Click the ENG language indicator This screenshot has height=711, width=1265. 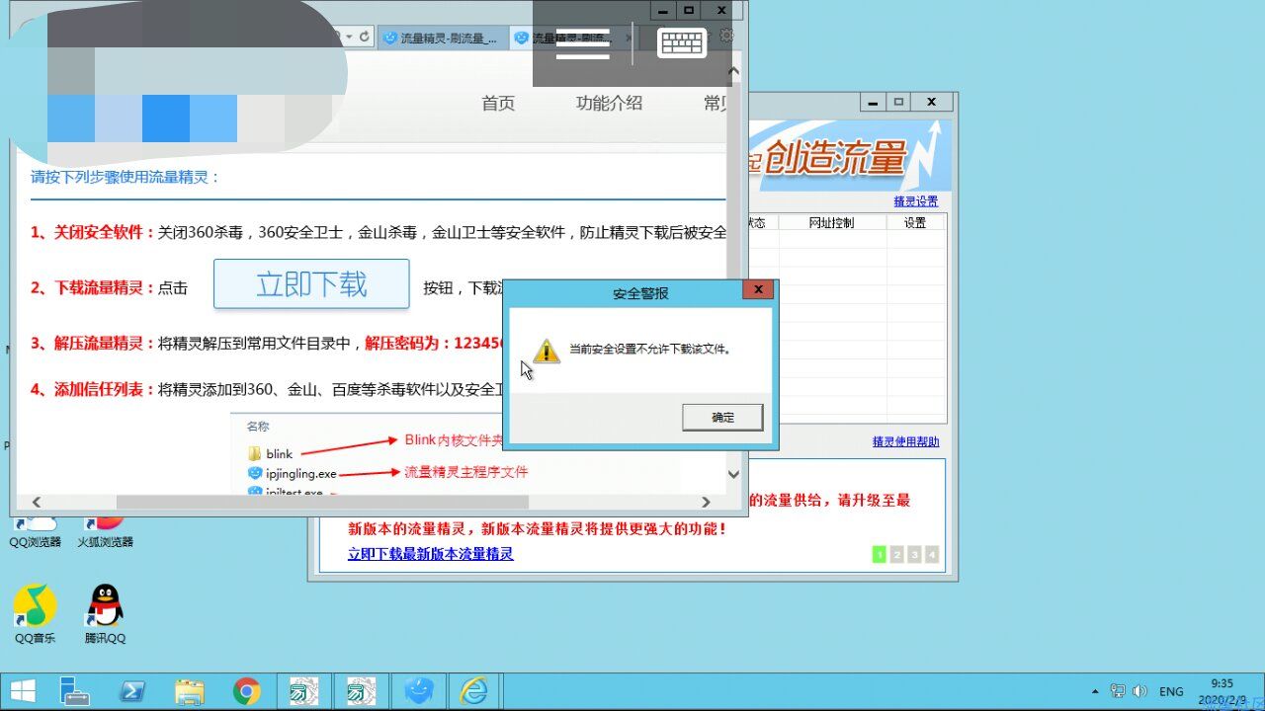[1171, 691]
